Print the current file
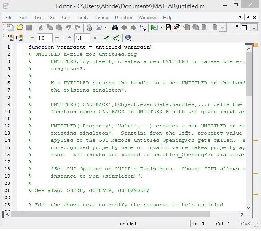This screenshot has width=261, height=231. coord(89,27)
